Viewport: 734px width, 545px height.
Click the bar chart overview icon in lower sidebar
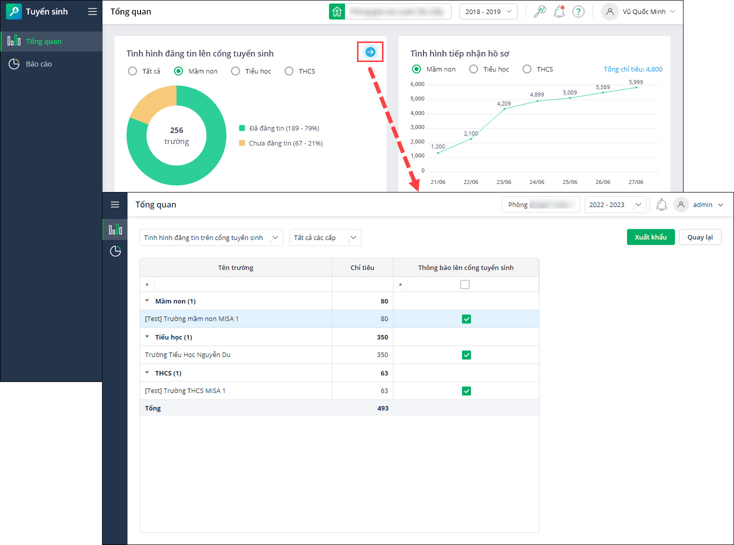(x=115, y=229)
